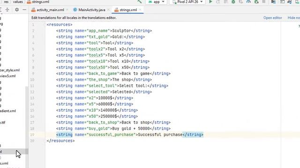Open the app run configuration dropdown

pos(156,2)
